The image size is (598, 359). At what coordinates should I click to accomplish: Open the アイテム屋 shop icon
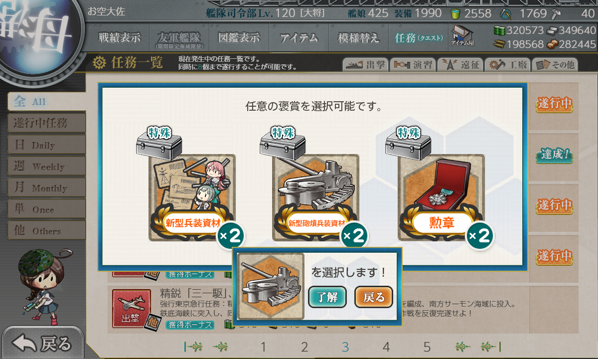click(462, 36)
